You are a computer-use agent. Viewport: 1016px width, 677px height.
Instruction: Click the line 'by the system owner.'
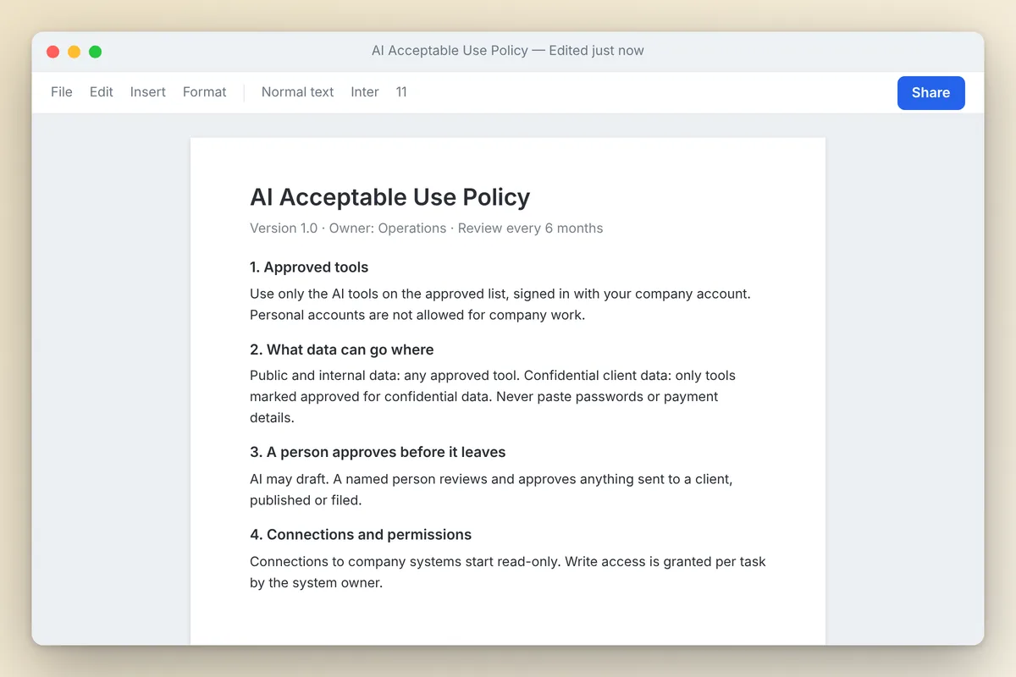317,583
